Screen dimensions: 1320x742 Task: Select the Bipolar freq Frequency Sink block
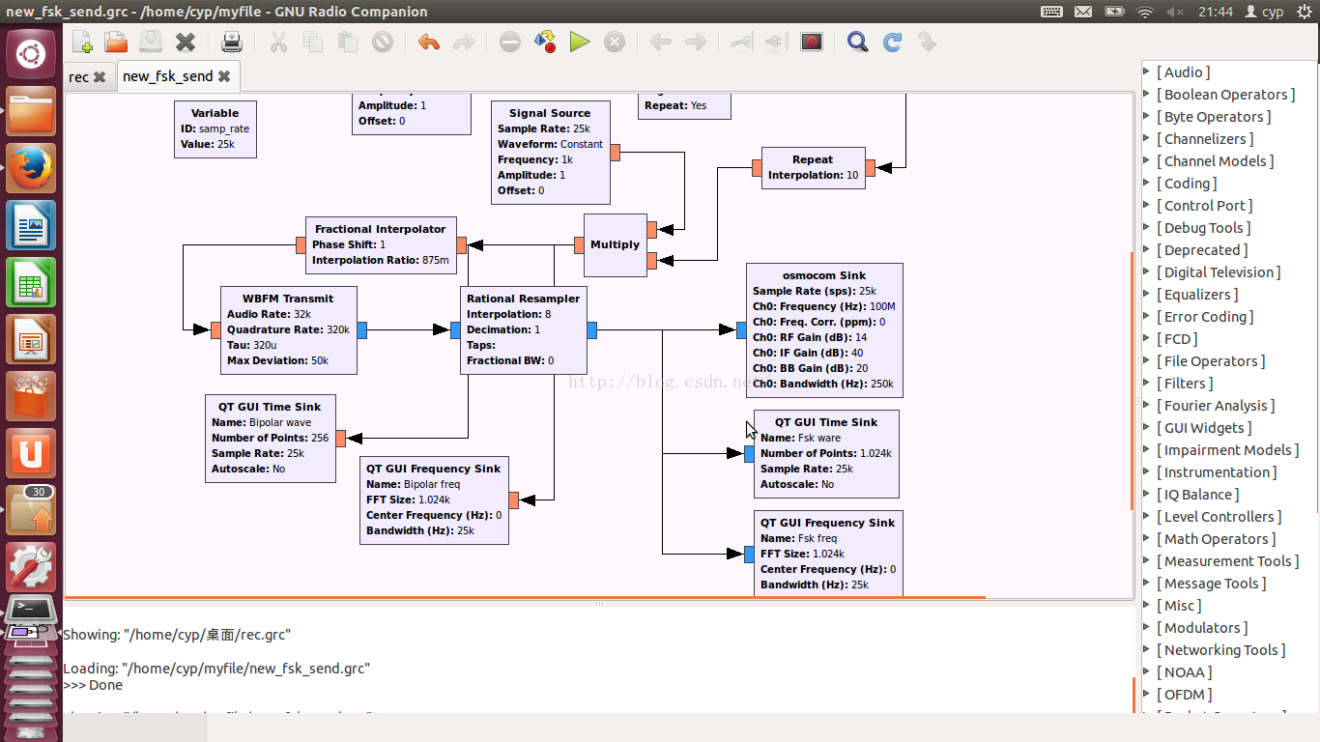click(434, 499)
